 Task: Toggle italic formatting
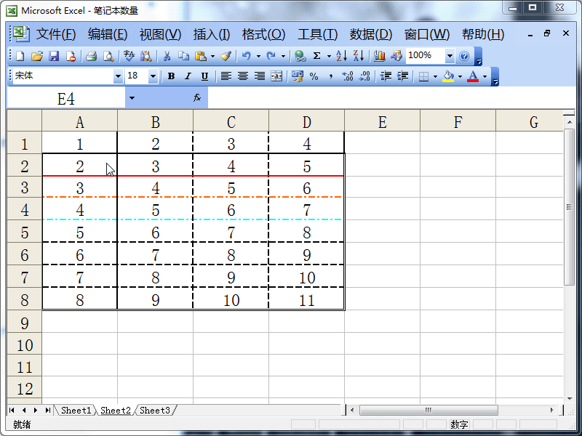pos(188,76)
